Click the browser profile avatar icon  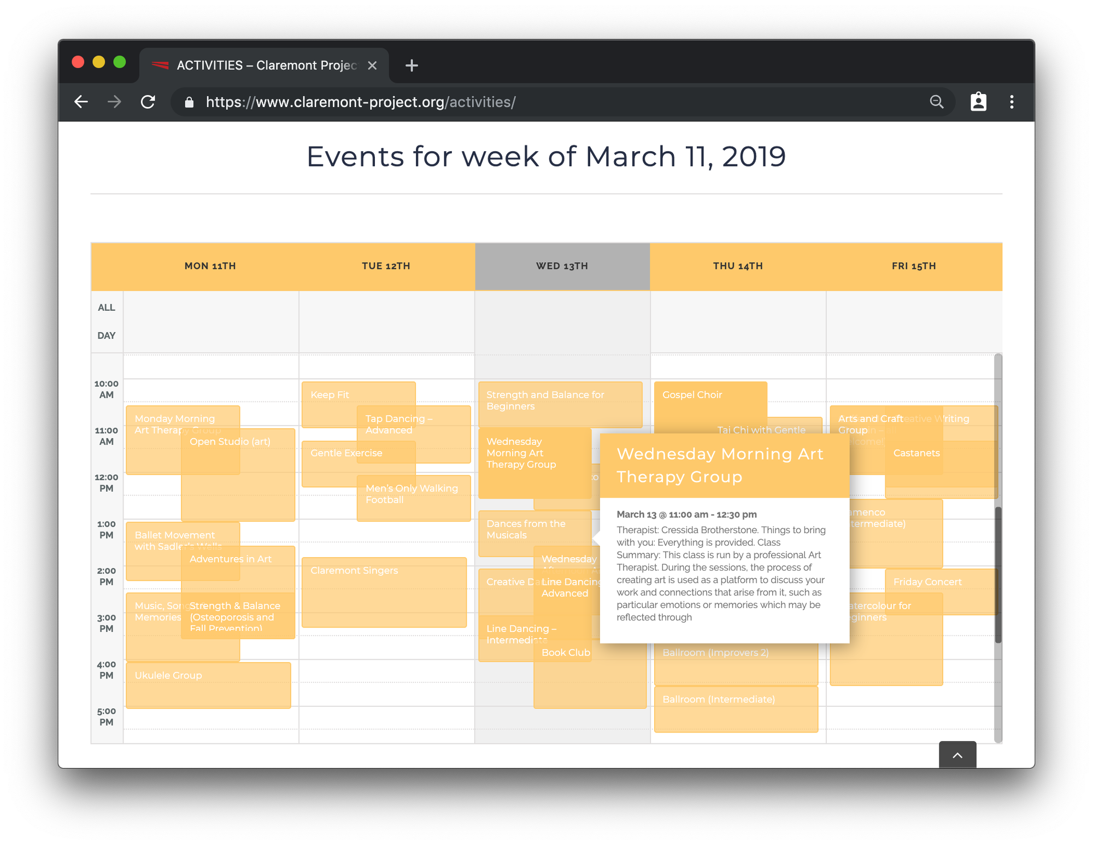pyautogui.click(x=978, y=102)
